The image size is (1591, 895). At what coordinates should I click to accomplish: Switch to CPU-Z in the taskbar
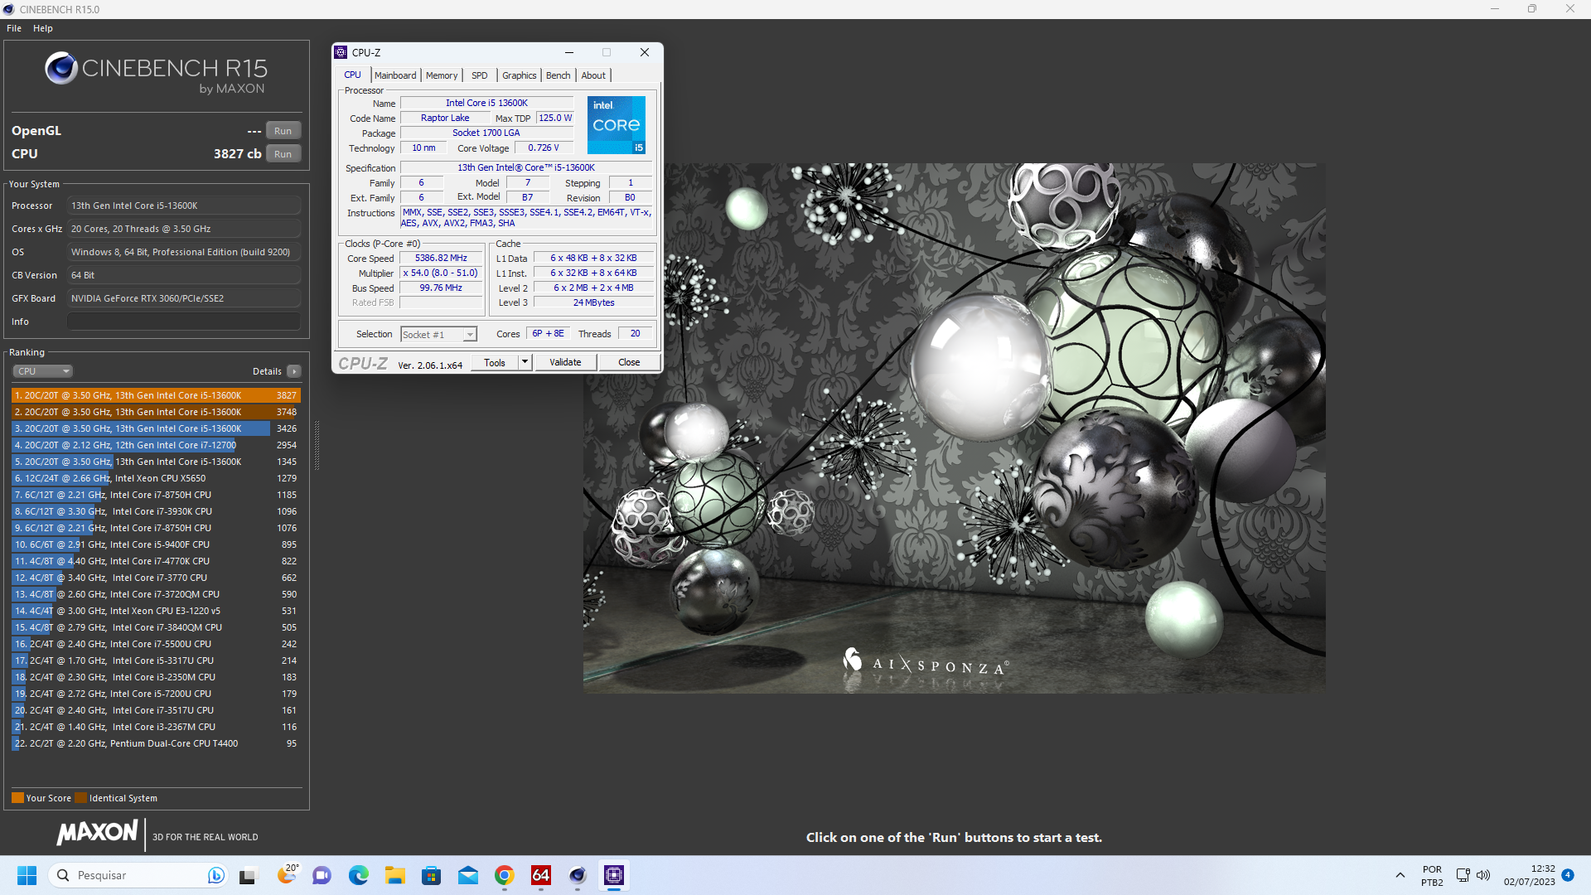[x=614, y=875]
